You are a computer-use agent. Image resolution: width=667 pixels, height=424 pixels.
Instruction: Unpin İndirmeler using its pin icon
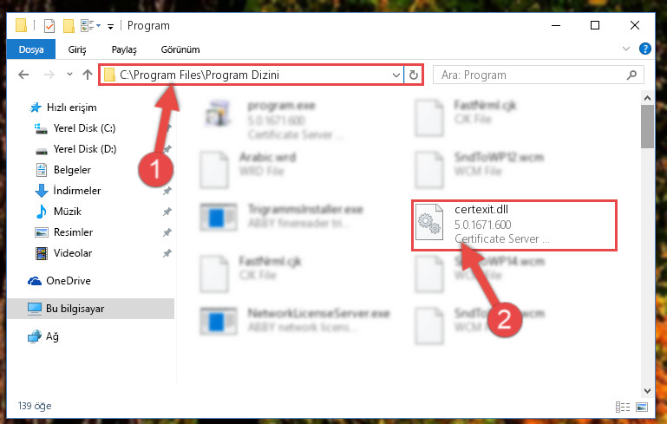click(x=167, y=191)
